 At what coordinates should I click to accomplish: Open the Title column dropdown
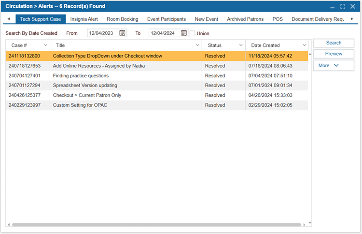click(197, 45)
